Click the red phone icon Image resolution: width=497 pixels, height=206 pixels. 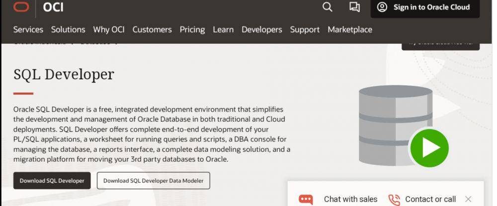[394, 200]
